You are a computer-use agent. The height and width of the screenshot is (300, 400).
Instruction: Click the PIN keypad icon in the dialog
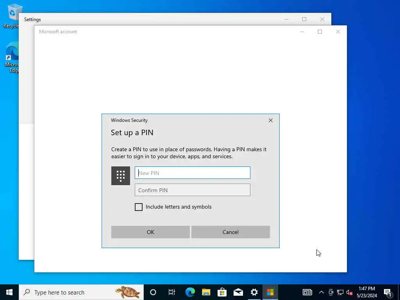(x=120, y=176)
